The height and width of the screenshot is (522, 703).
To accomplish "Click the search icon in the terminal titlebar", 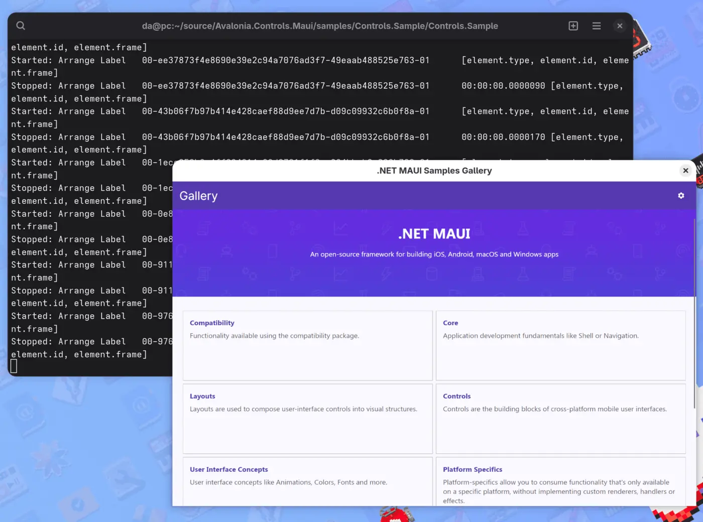I will (20, 25).
